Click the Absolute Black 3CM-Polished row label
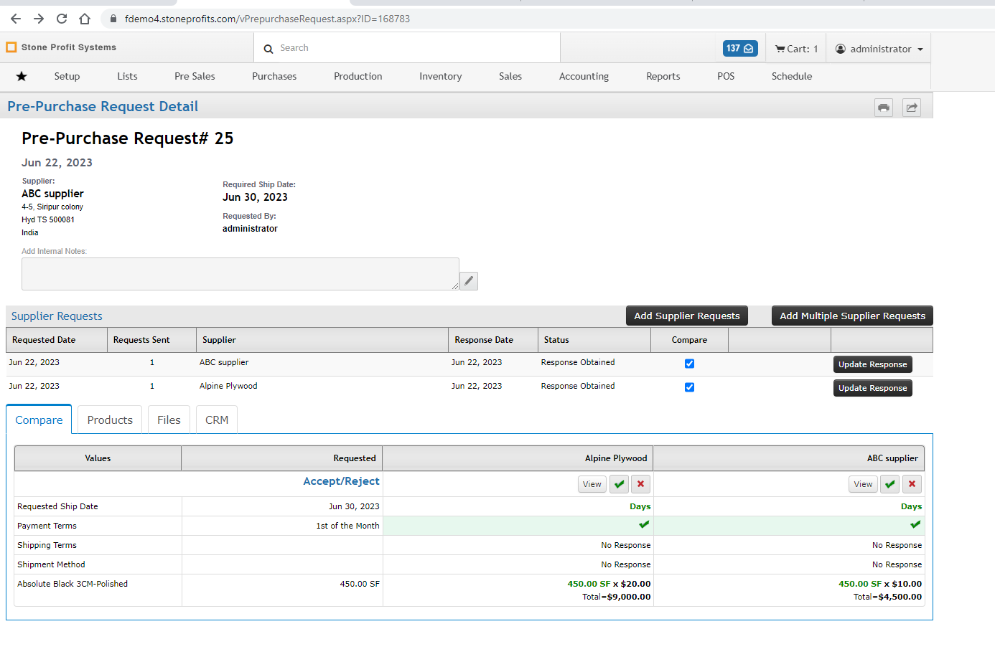This screenshot has height=667, width=995. coord(73,584)
